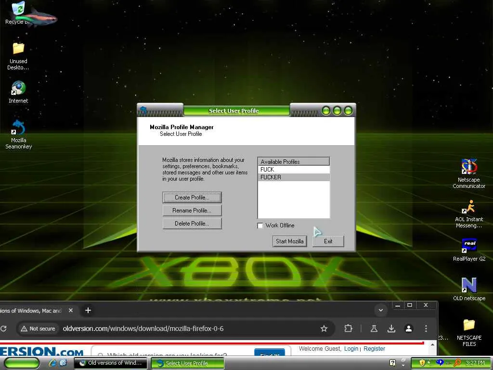Maximize the browser window
The width and height of the screenshot is (493, 370).
410,305
